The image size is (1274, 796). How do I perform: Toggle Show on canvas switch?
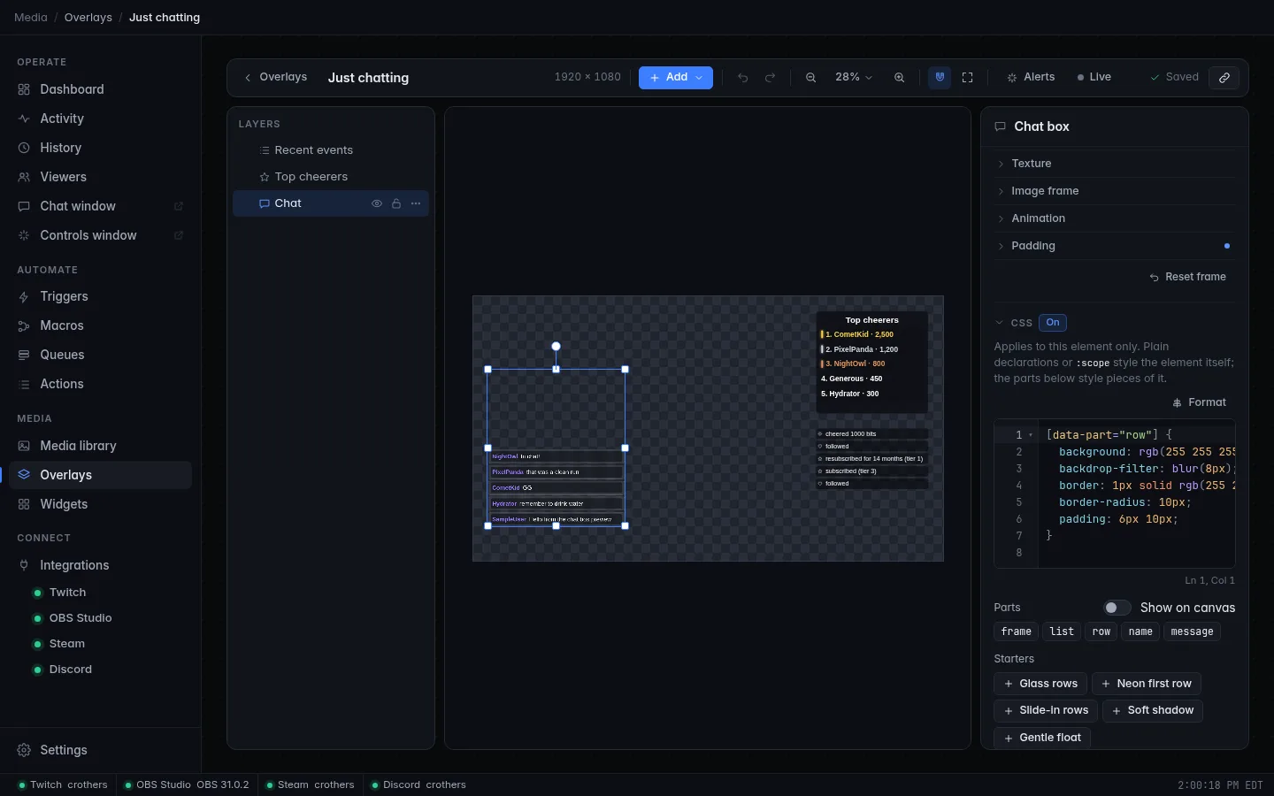click(x=1117, y=608)
